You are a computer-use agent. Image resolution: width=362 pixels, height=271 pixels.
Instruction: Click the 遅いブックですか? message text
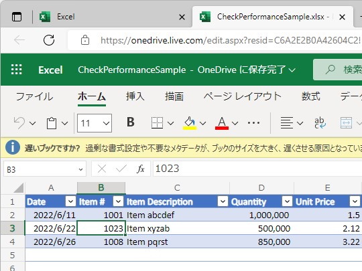point(52,148)
